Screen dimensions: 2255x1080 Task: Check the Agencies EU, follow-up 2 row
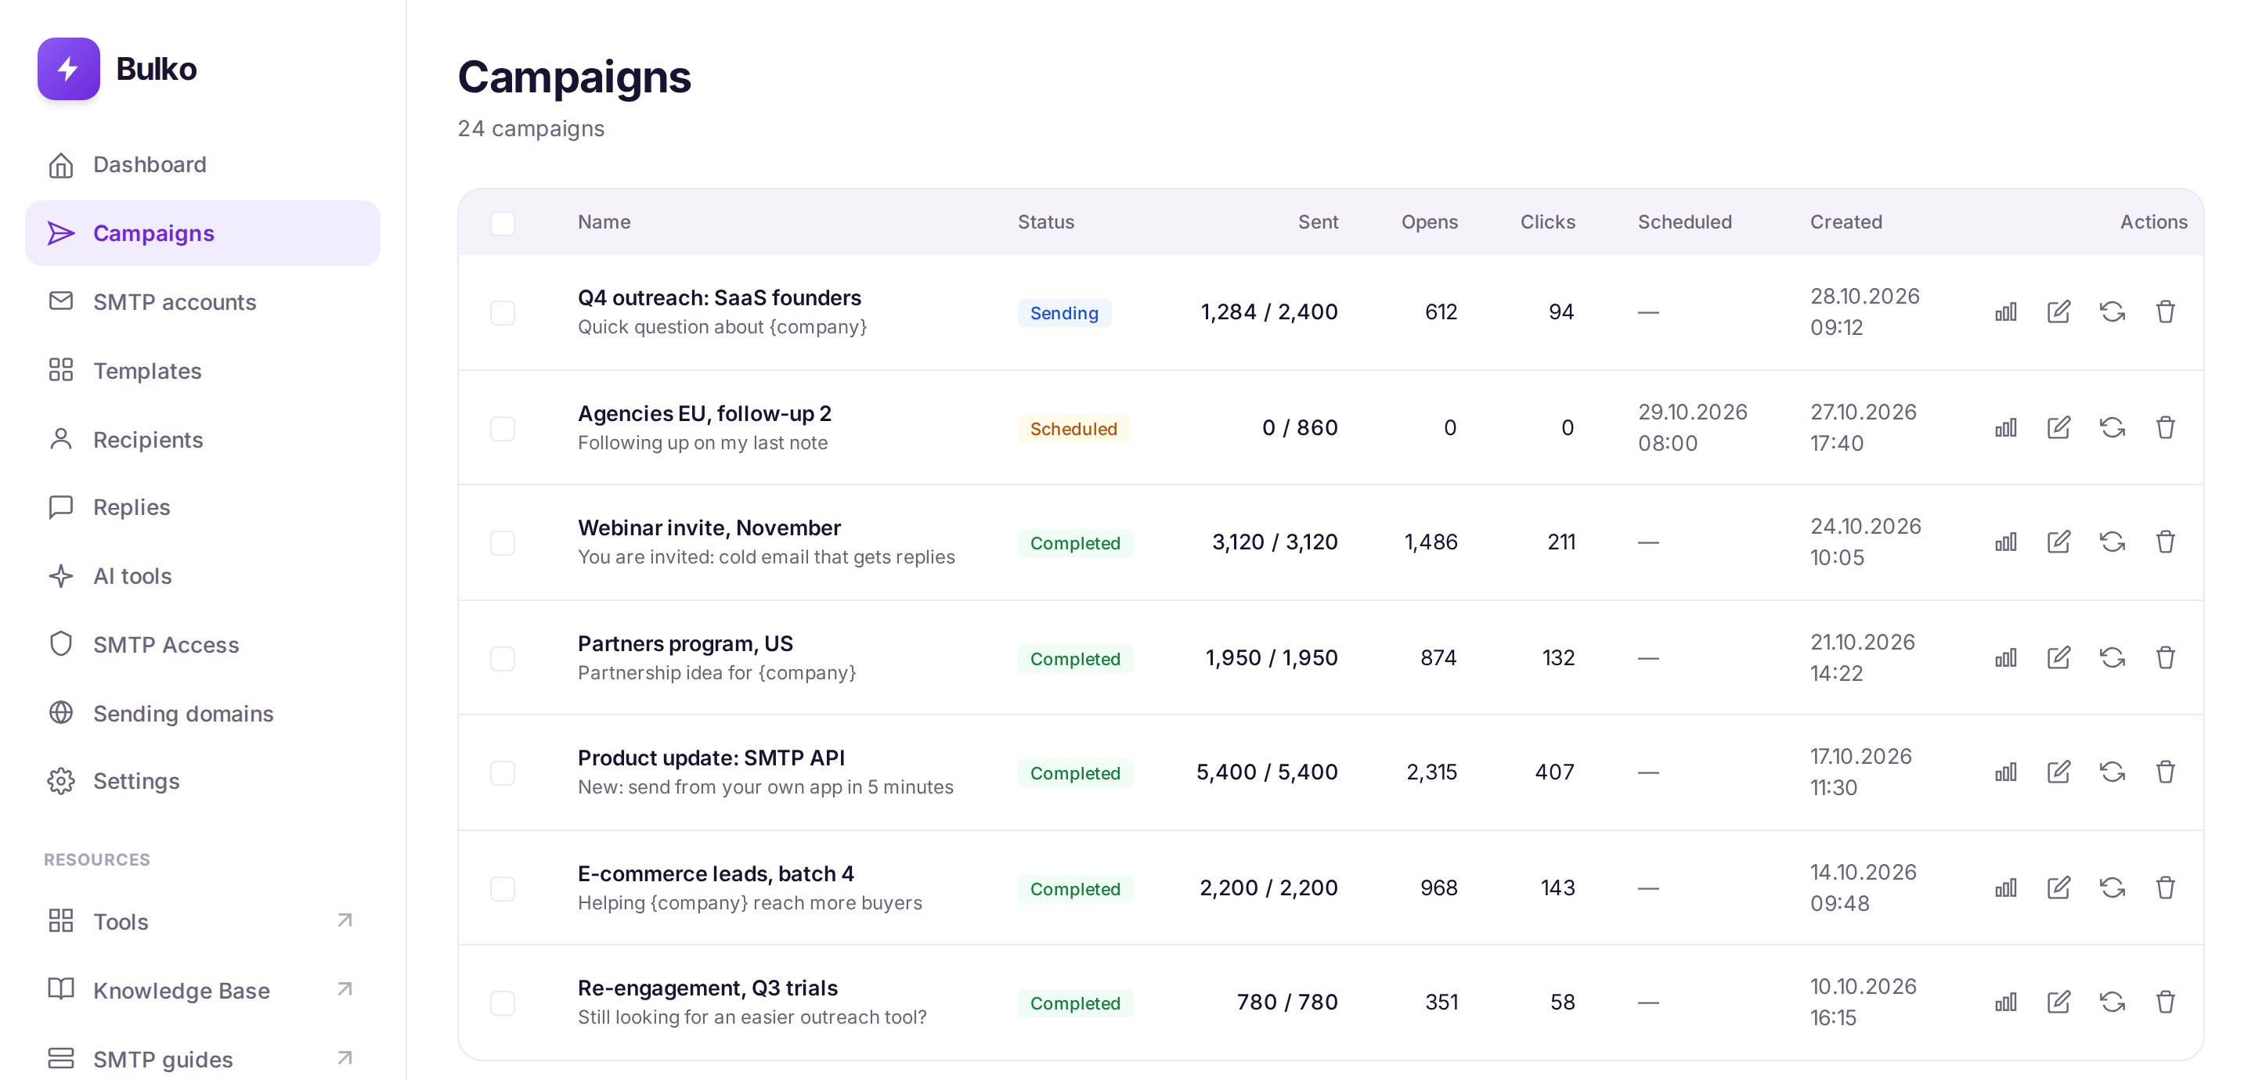coord(503,428)
